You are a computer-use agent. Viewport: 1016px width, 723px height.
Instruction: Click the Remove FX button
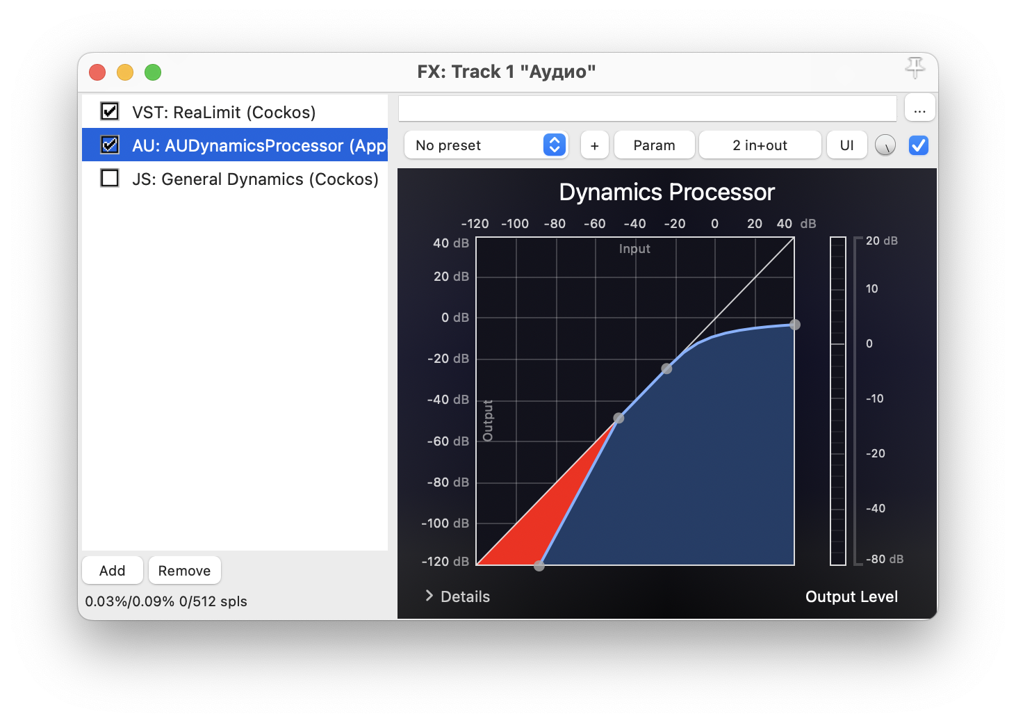(184, 570)
